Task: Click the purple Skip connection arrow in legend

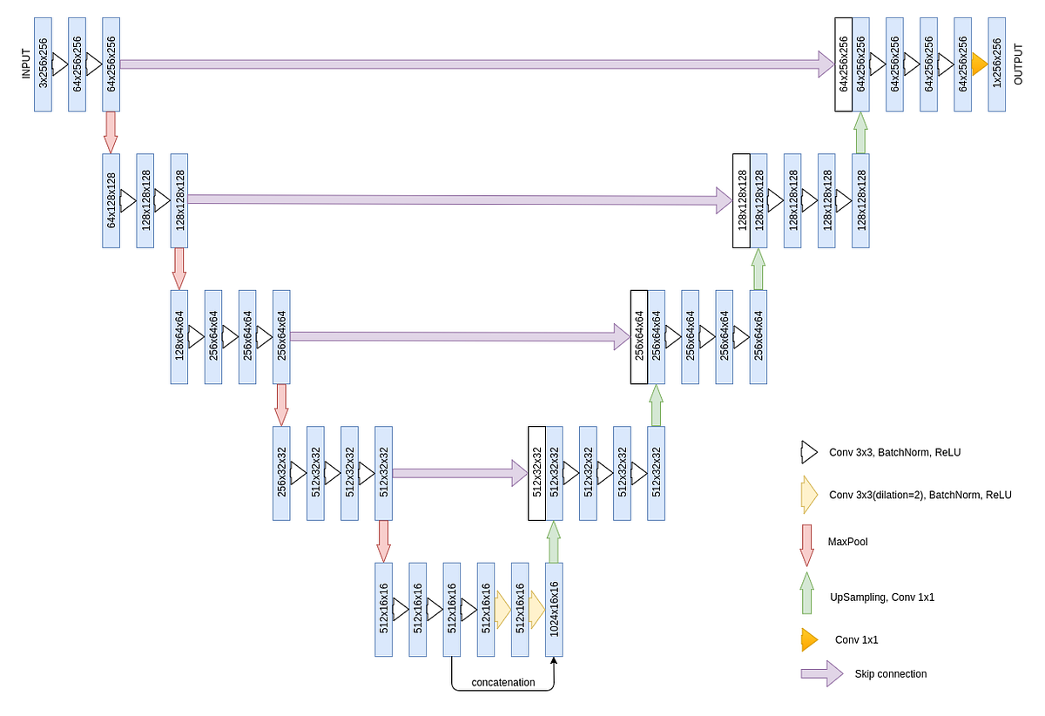Action: (822, 673)
